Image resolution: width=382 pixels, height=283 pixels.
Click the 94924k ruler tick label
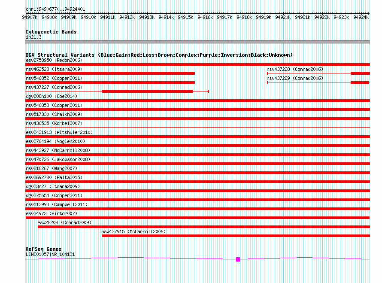[x=361, y=17]
